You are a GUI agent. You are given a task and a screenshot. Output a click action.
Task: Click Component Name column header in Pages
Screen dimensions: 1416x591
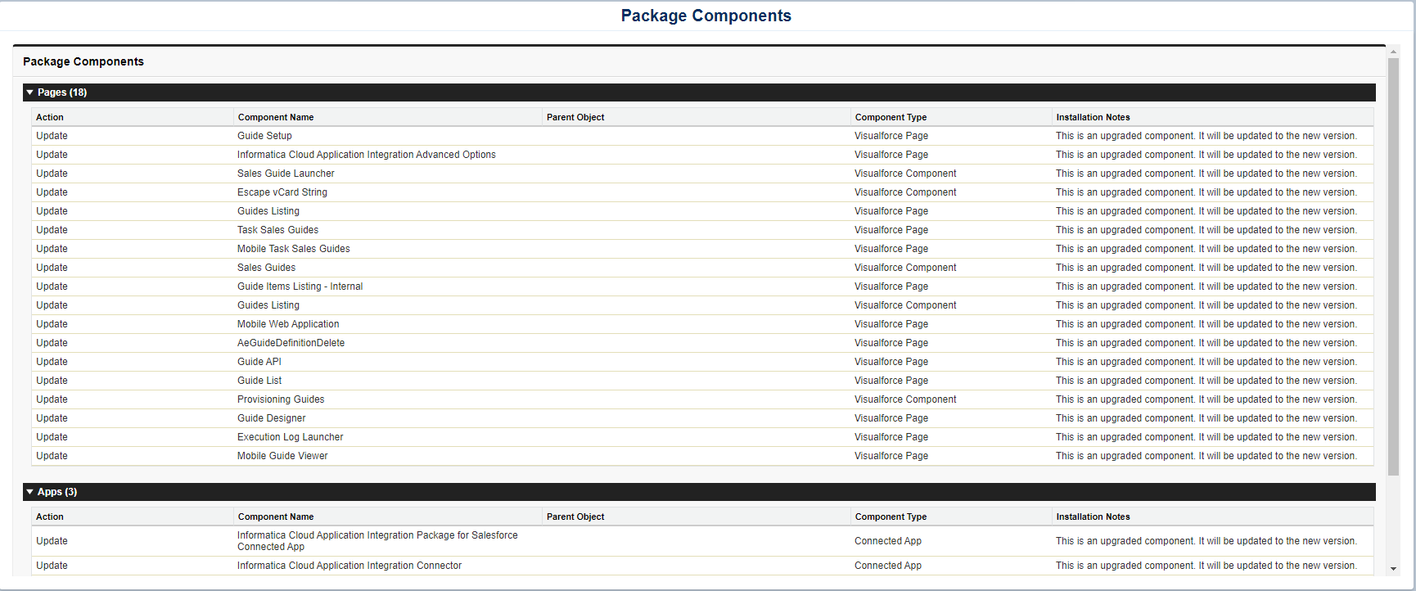coord(276,117)
